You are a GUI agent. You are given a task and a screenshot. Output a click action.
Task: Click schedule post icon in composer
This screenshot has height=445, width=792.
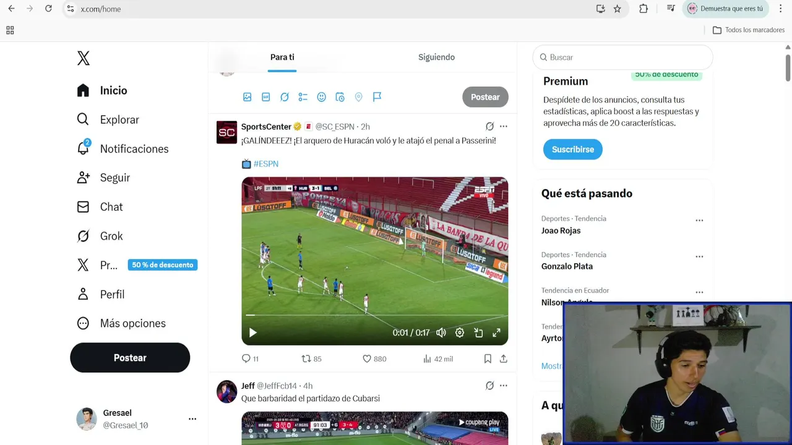coord(340,97)
